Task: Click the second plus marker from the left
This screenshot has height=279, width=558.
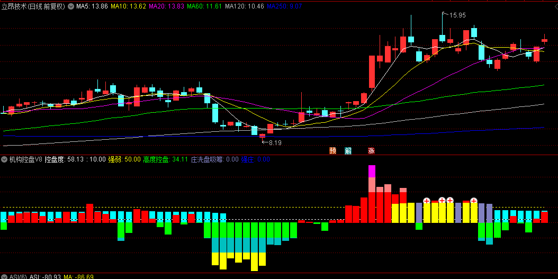Action: pos(442,200)
